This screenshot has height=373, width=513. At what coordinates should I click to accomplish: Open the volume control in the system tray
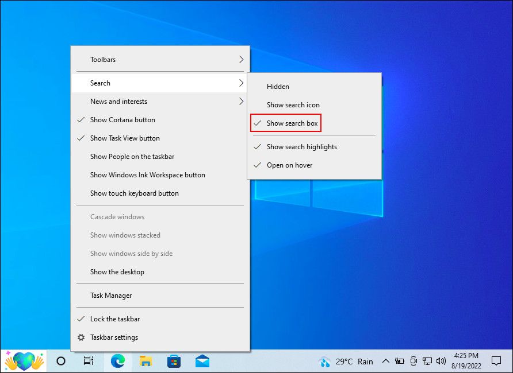coord(441,361)
